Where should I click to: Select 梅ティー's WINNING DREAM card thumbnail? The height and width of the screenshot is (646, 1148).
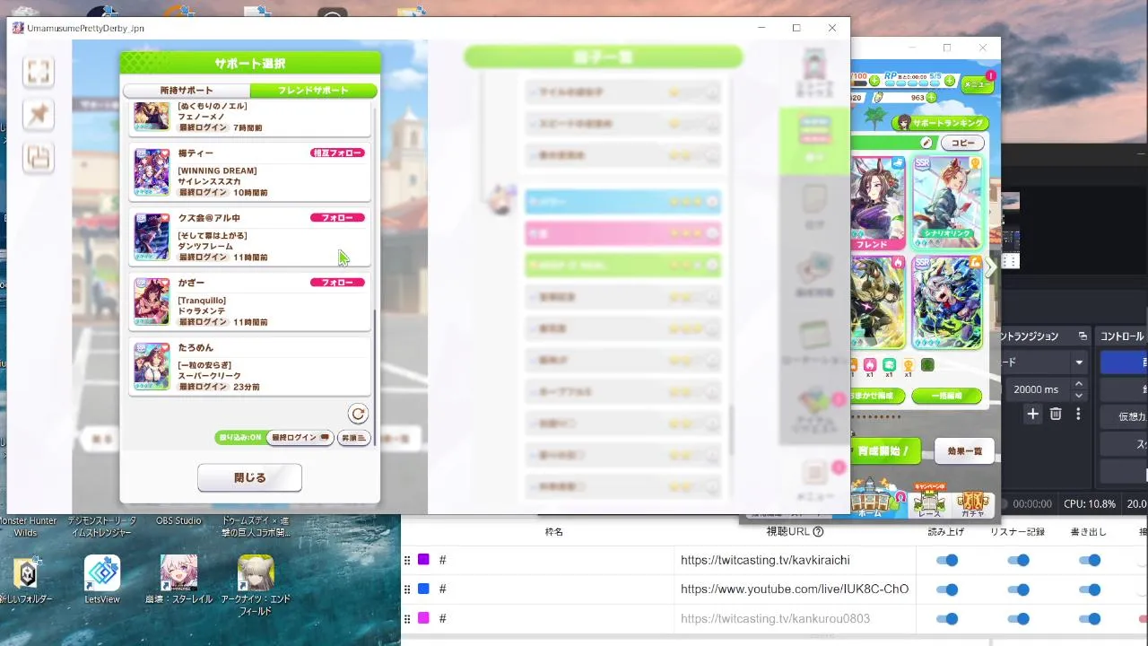point(152,172)
